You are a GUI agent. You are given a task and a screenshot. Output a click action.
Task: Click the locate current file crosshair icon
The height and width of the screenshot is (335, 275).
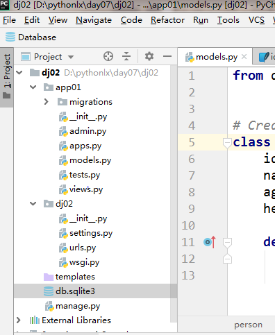pos(108,56)
